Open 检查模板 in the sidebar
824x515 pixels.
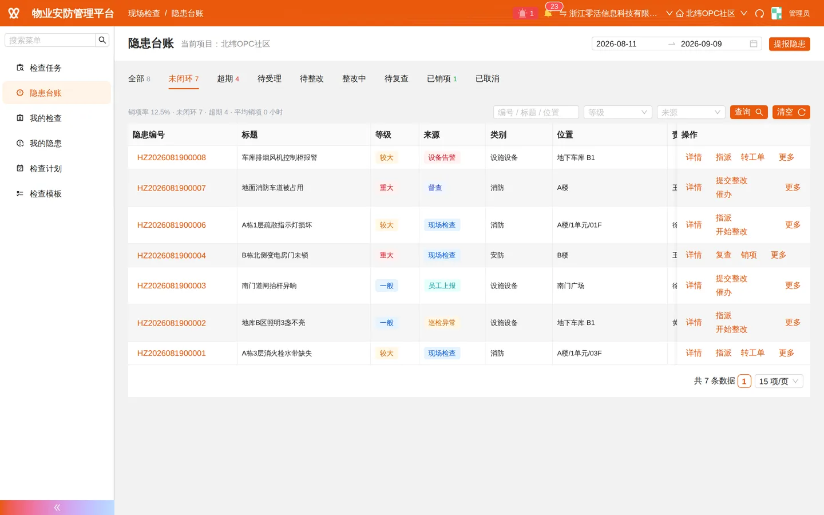(x=57, y=193)
